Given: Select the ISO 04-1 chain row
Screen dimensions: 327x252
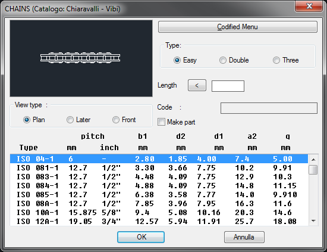Looking at the screenshot, I should click(x=159, y=159).
